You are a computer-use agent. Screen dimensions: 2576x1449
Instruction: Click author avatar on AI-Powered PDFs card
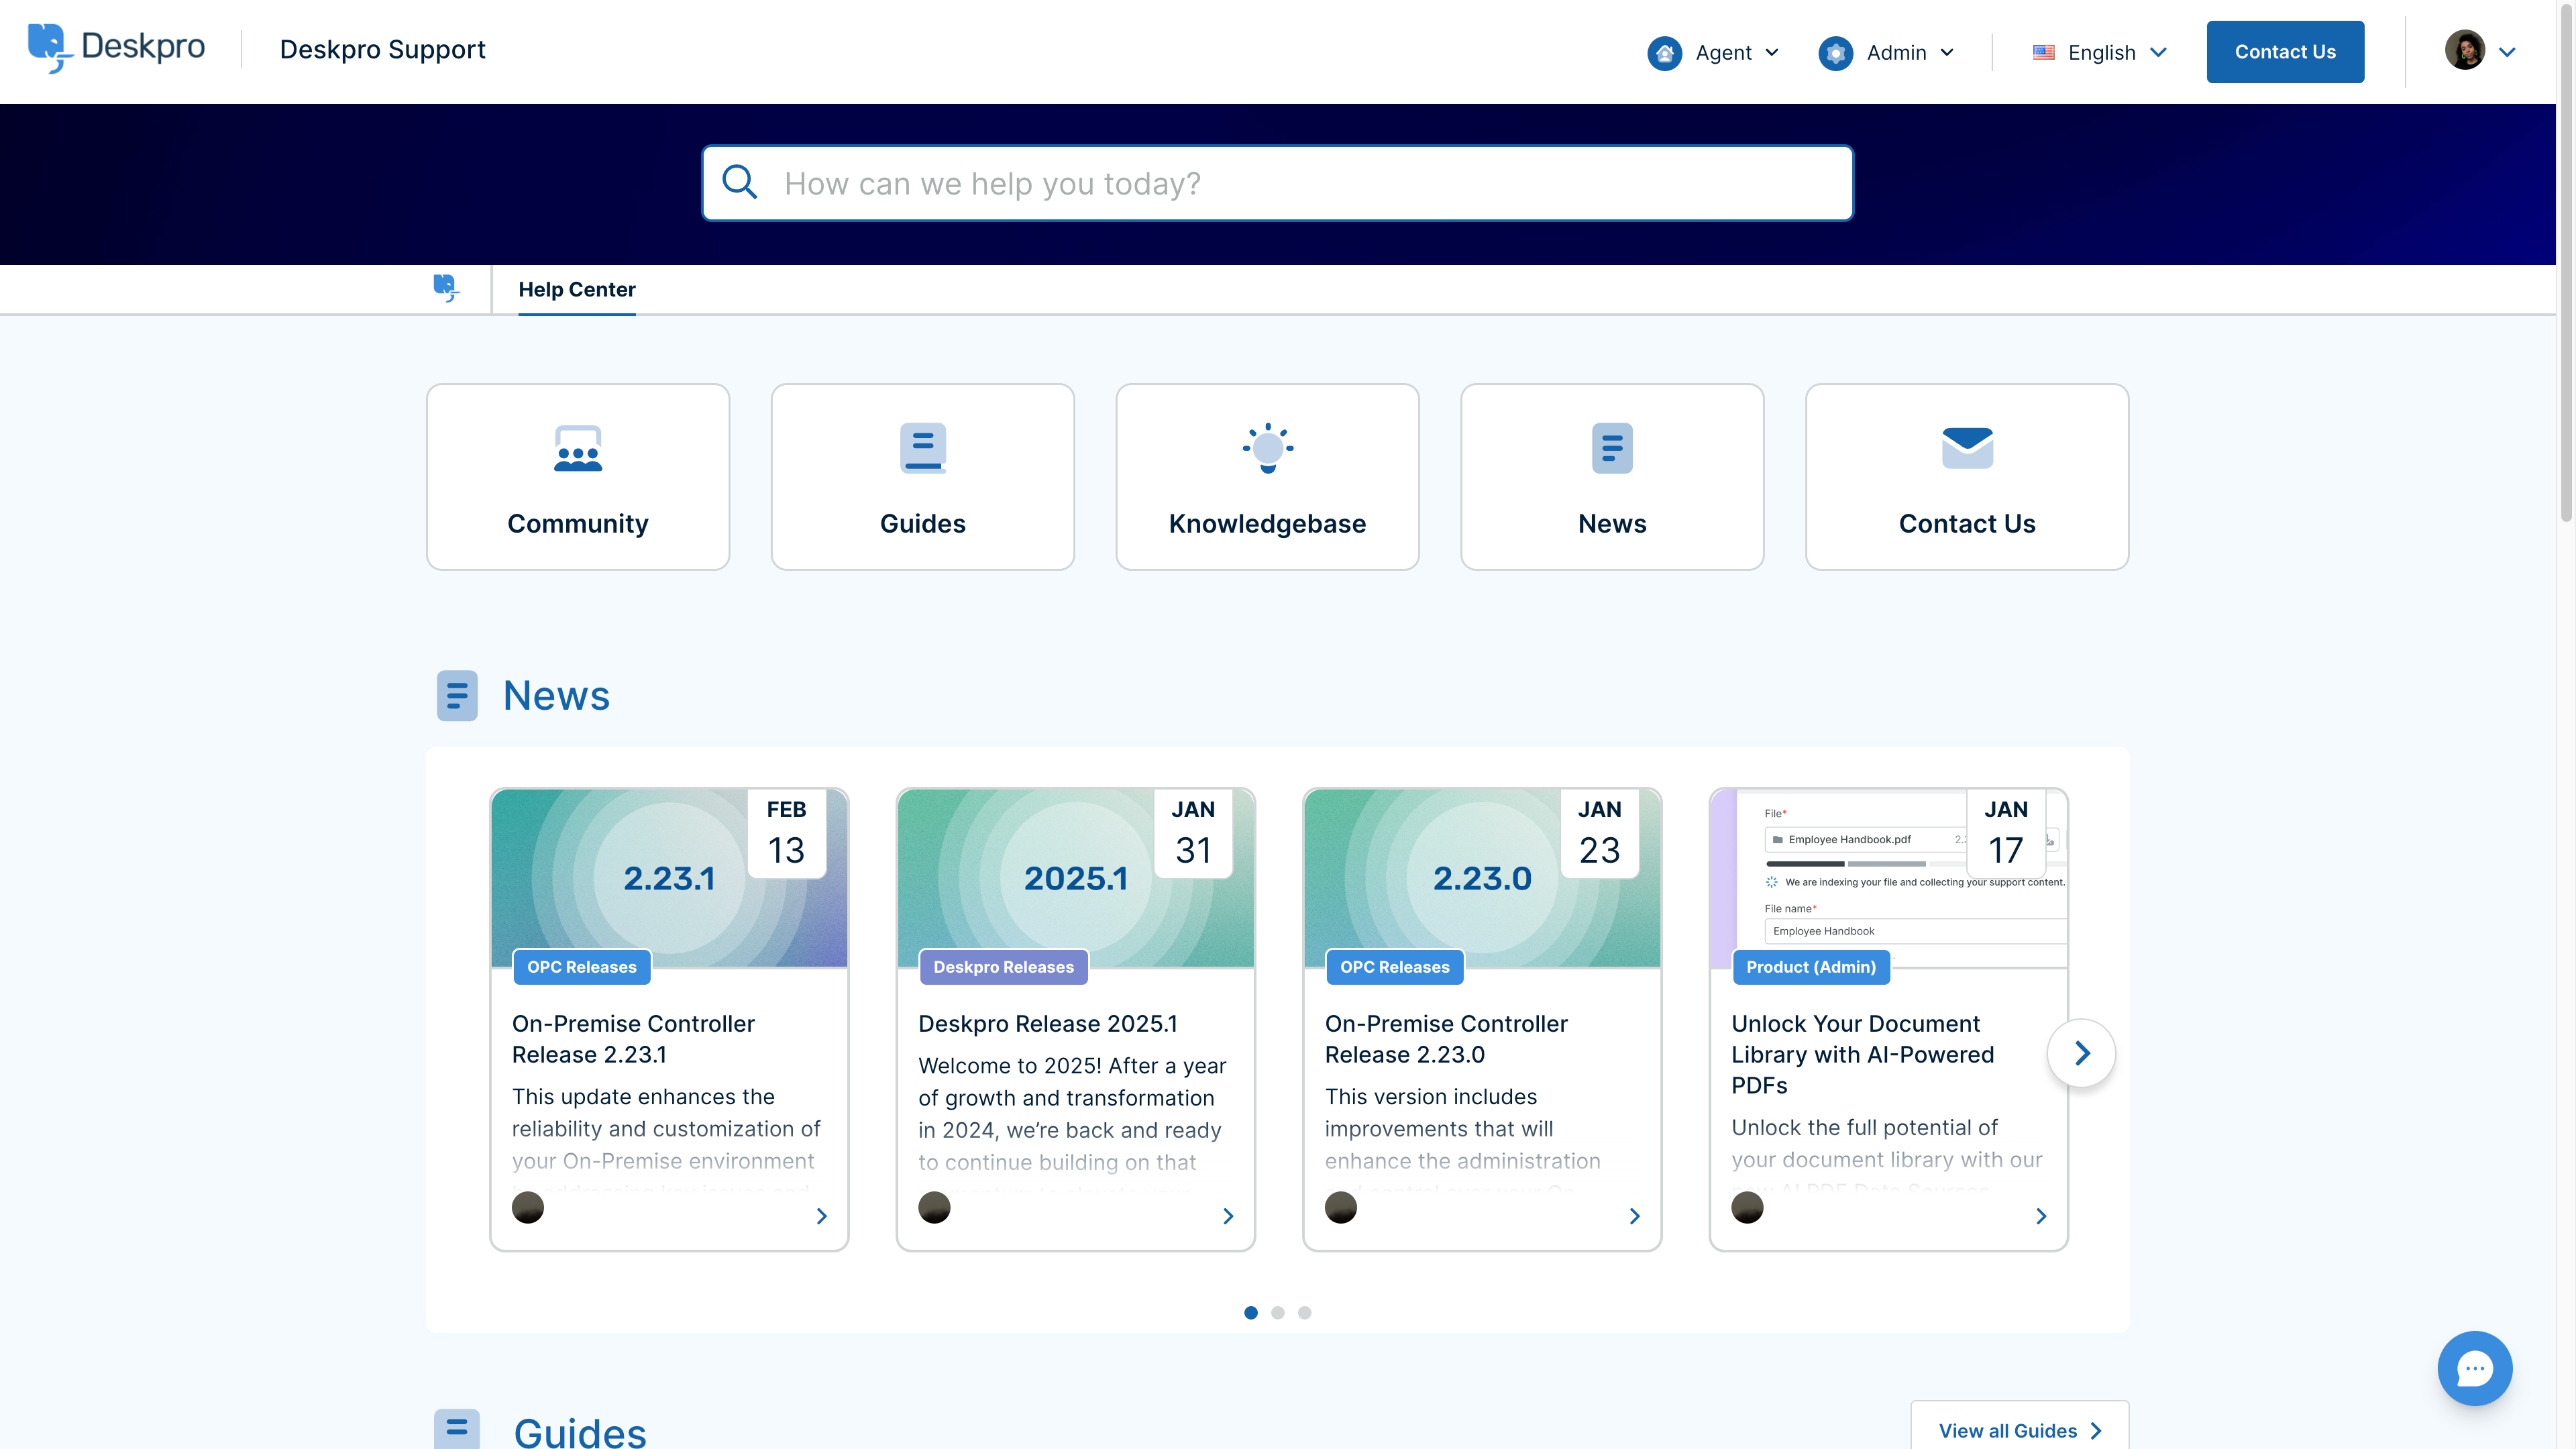point(1747,1208)
